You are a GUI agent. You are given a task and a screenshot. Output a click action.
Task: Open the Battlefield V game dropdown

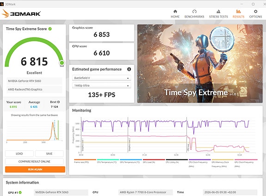[x=101, y=78]
